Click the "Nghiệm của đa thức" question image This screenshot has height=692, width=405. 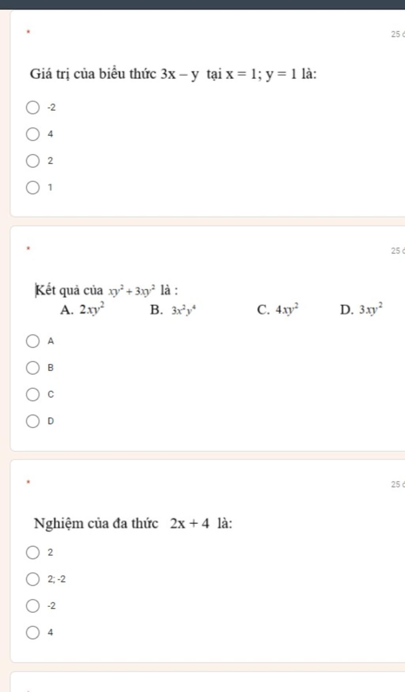click(x=133, y=524)
